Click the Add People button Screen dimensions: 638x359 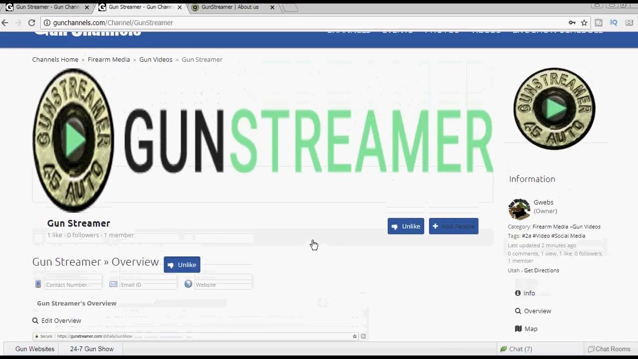point(454,226)
